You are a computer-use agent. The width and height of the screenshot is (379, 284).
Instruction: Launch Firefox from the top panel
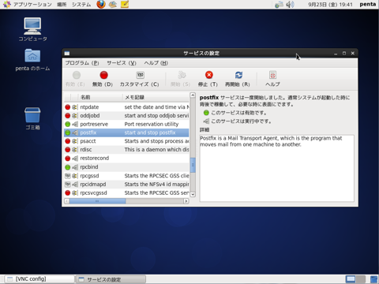point(101,4)
